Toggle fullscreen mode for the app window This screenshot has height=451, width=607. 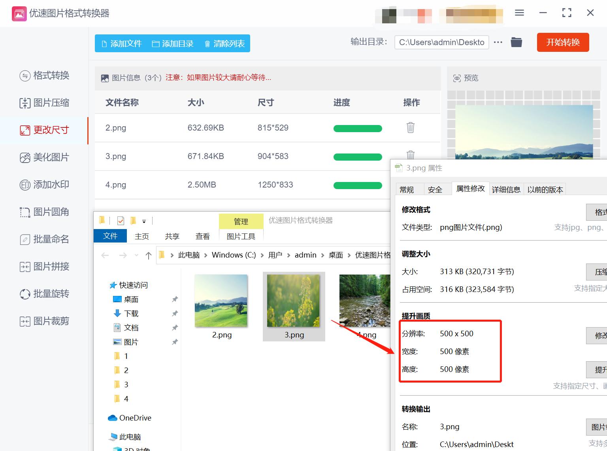(567, 13)
